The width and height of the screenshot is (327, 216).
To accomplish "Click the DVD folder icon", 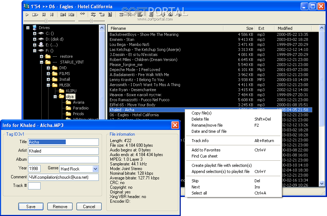I will [x=55, y=68].
